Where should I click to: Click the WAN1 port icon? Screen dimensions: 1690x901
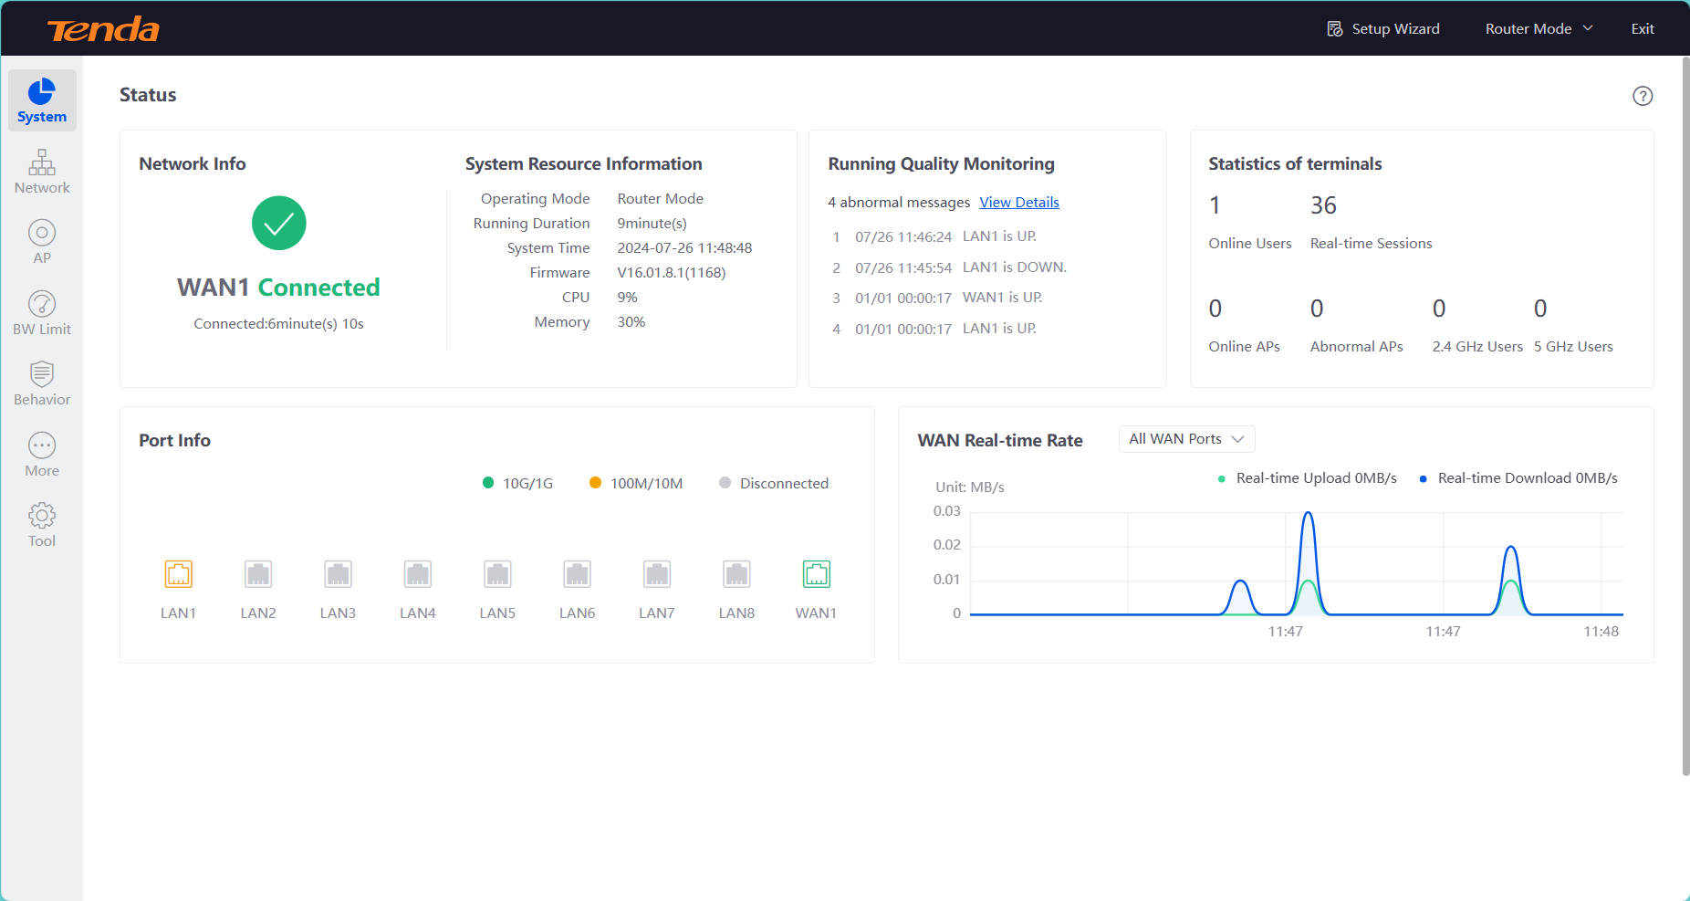point(816,574)
